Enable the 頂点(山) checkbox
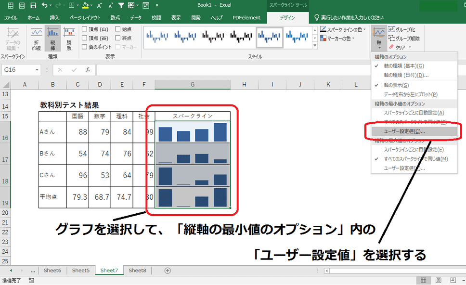Screen dimensions: 466x285 point(85,29)
